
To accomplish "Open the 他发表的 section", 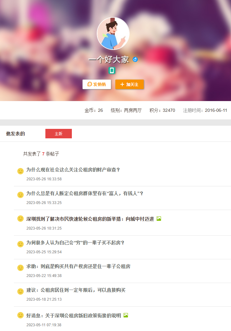I will [15, 134].
